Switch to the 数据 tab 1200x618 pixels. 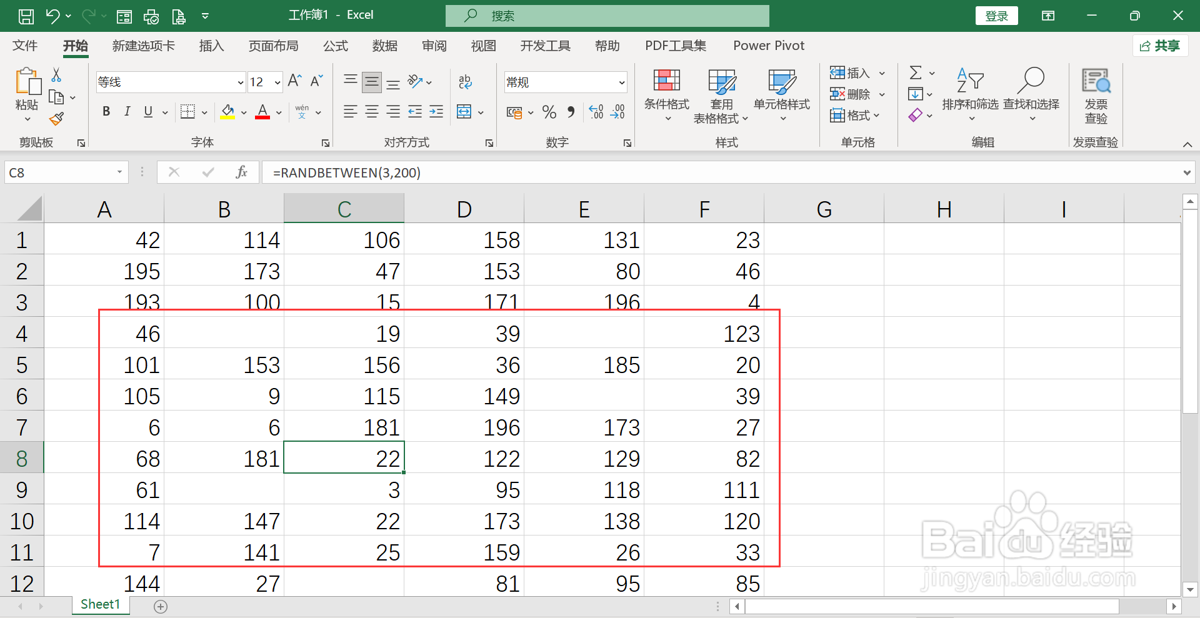[385, 46]
